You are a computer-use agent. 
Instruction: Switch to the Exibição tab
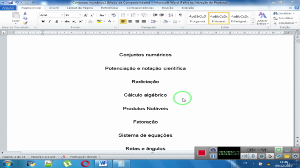[187, 8]
